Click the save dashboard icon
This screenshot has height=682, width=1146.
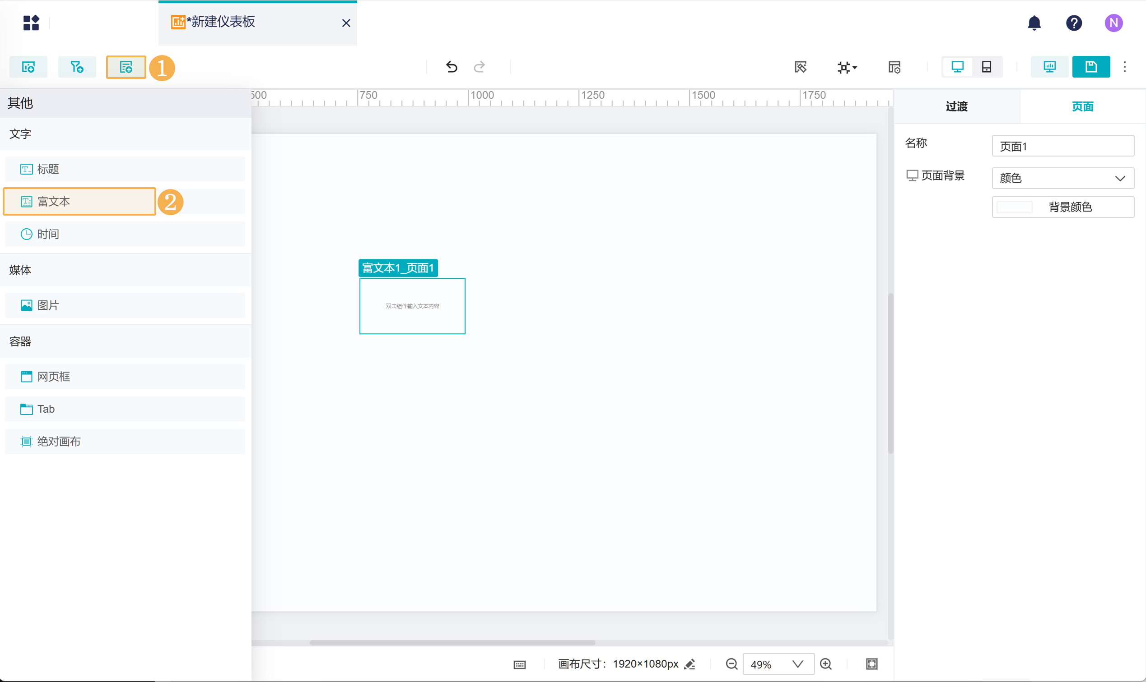[1090, 67]
